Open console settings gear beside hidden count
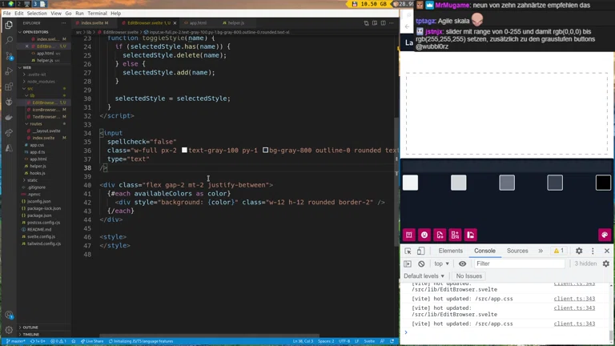This screenshot has height=346, width=615. 606,264
